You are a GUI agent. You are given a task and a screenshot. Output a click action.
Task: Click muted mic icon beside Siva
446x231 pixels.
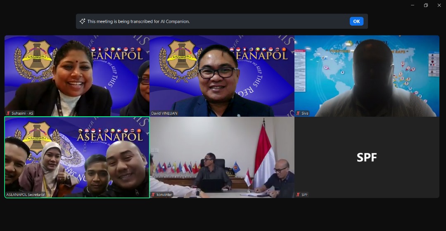[298, 113]
